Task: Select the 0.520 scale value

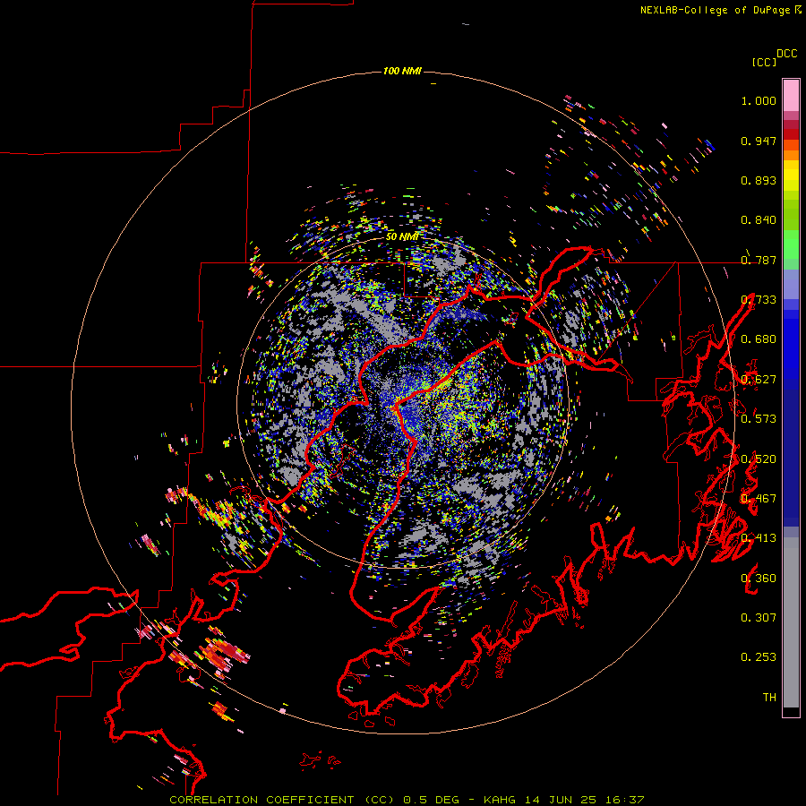Action: click(759, 459)
